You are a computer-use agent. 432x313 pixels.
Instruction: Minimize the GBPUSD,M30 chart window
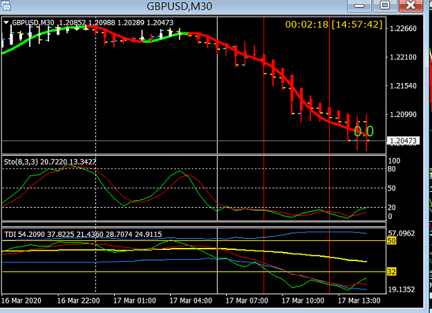[x=359, y=6]
